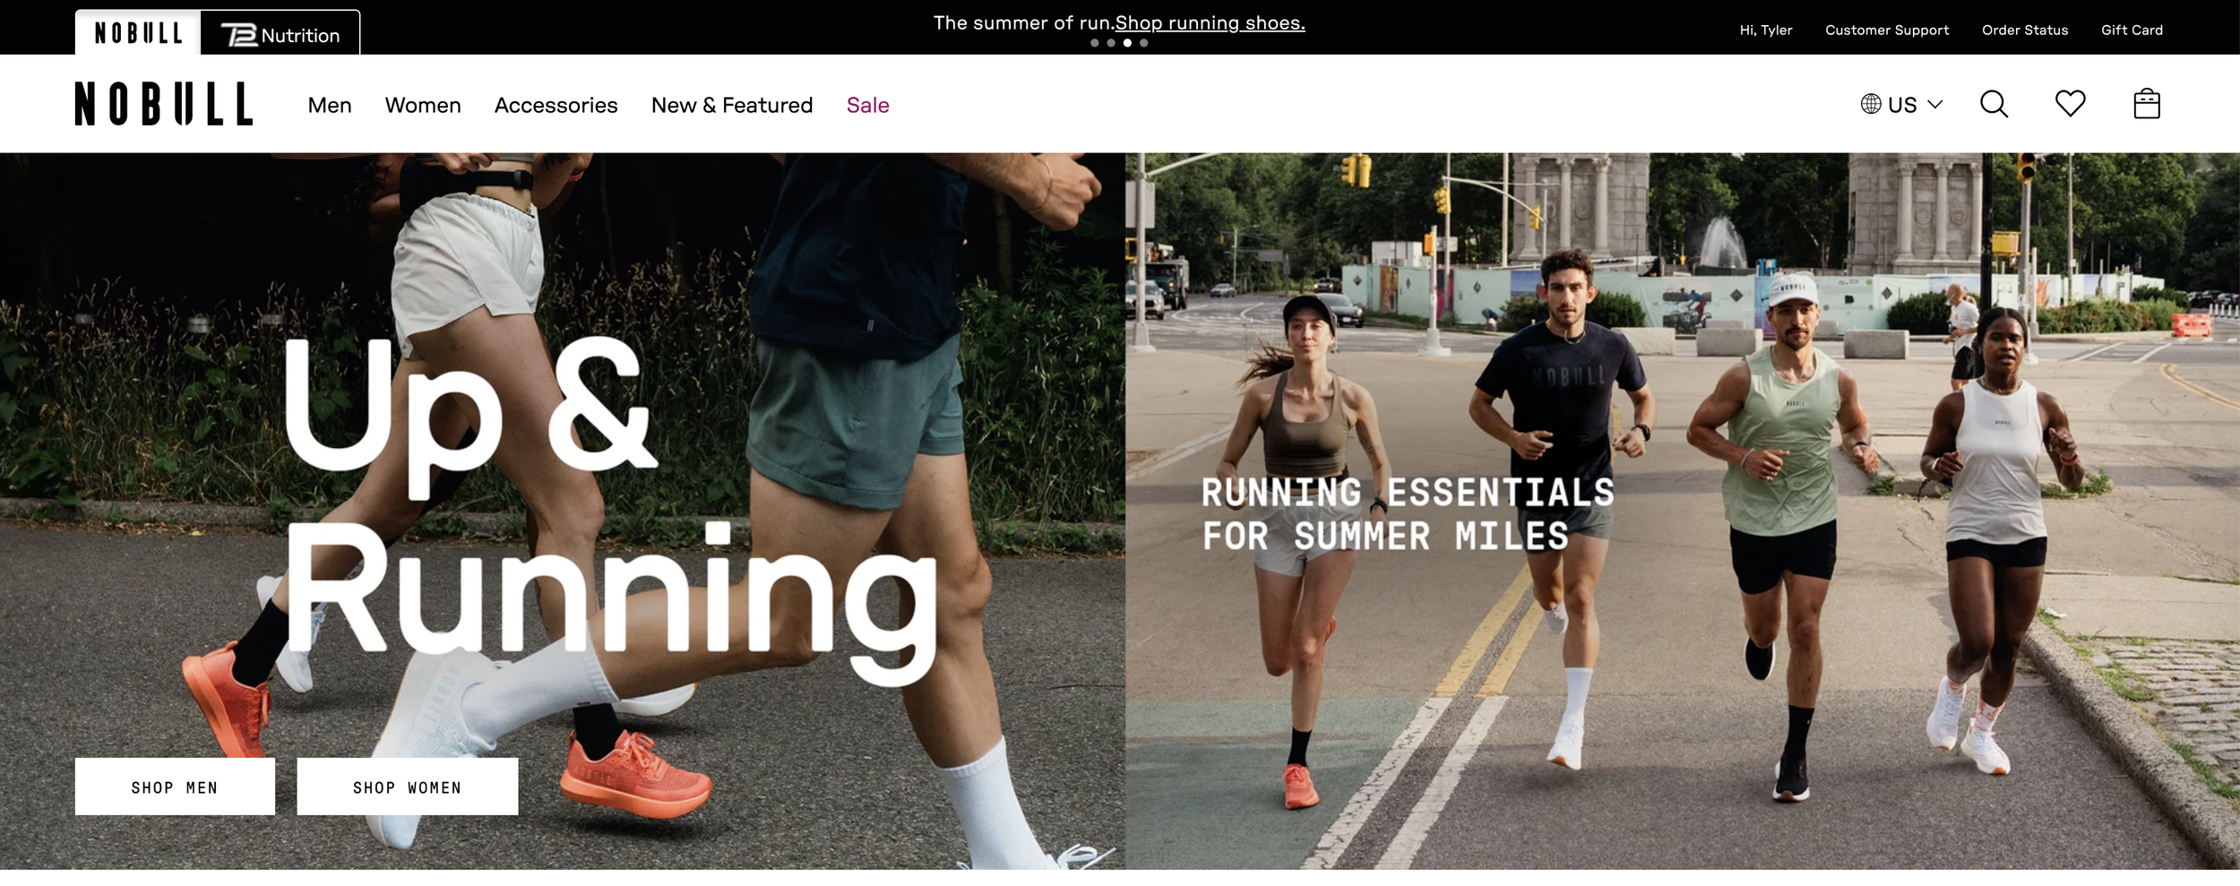2240x886 pixels.
Task: Open the search magnifier icon
Action: click(x=1994, y=104)
